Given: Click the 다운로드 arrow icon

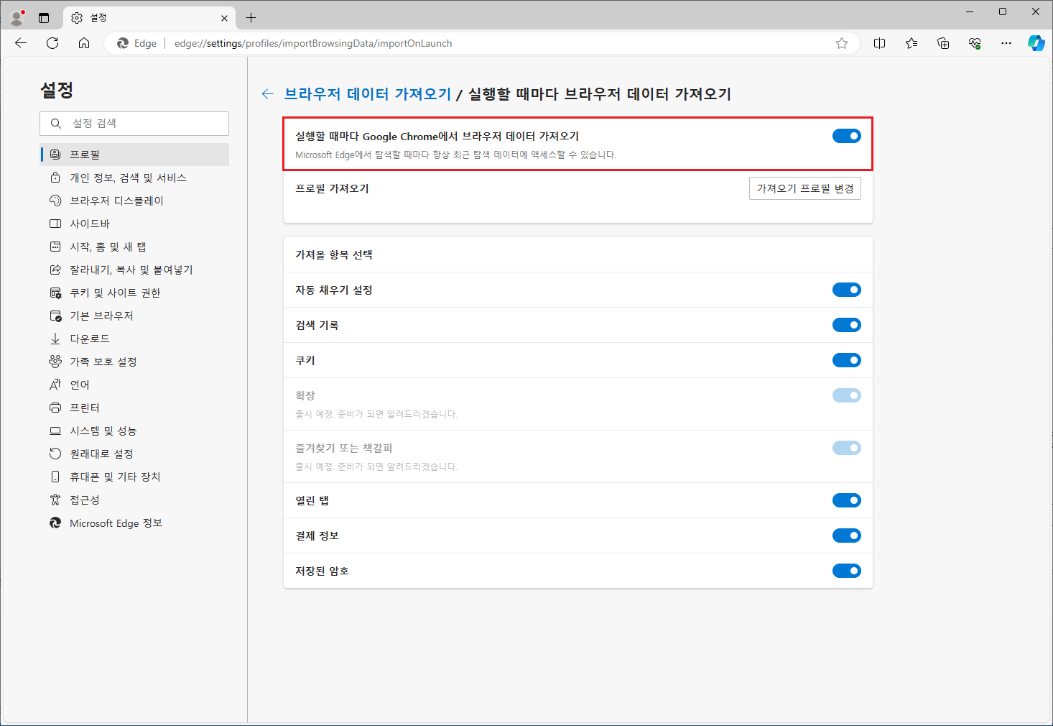Looking at the screenshot, I should click(x=55, y=339).
